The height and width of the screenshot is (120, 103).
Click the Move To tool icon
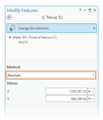point(44,17)
